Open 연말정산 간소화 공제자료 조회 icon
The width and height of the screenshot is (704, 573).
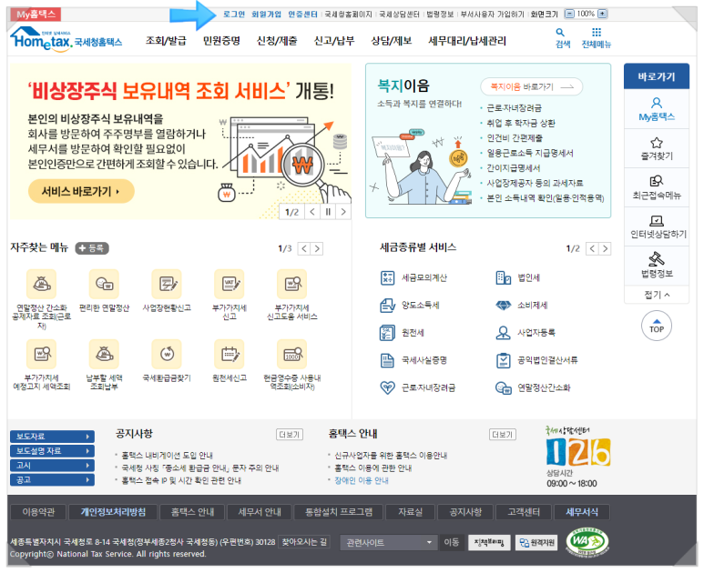pos(41,284)
